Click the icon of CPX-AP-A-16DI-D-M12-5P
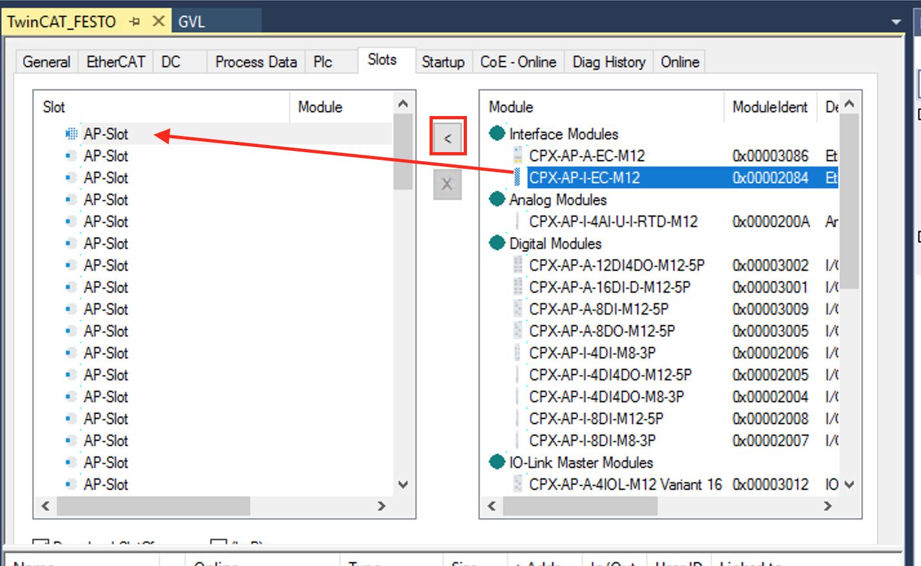Screen dimensions: 921x566 (517, 287)
